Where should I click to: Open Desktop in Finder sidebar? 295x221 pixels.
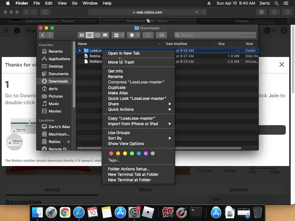pyautogui.click(x=52, y=66)
